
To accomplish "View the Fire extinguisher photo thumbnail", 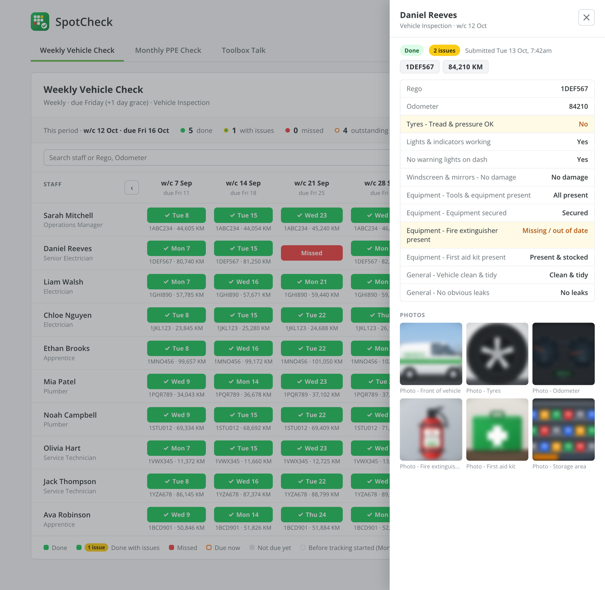I will [431, 430].
